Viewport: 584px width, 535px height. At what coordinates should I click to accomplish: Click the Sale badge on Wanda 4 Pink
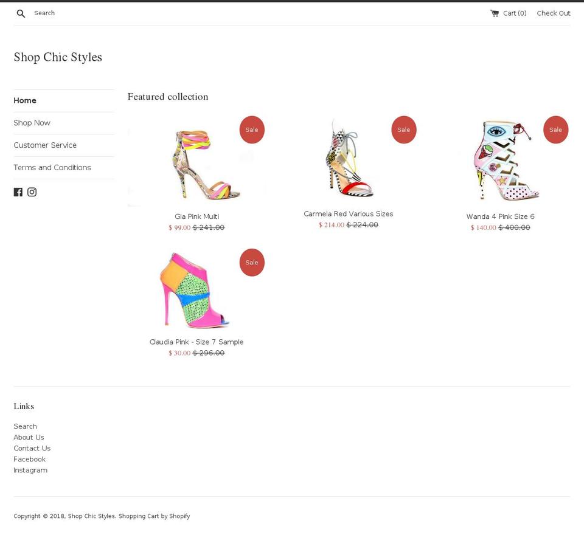(555, 129)
